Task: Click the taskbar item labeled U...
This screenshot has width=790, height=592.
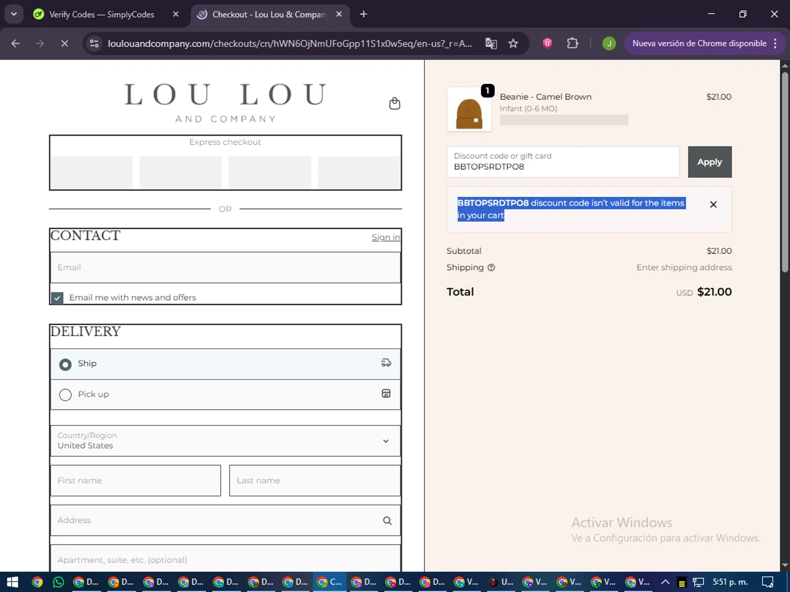Action: 500,582
